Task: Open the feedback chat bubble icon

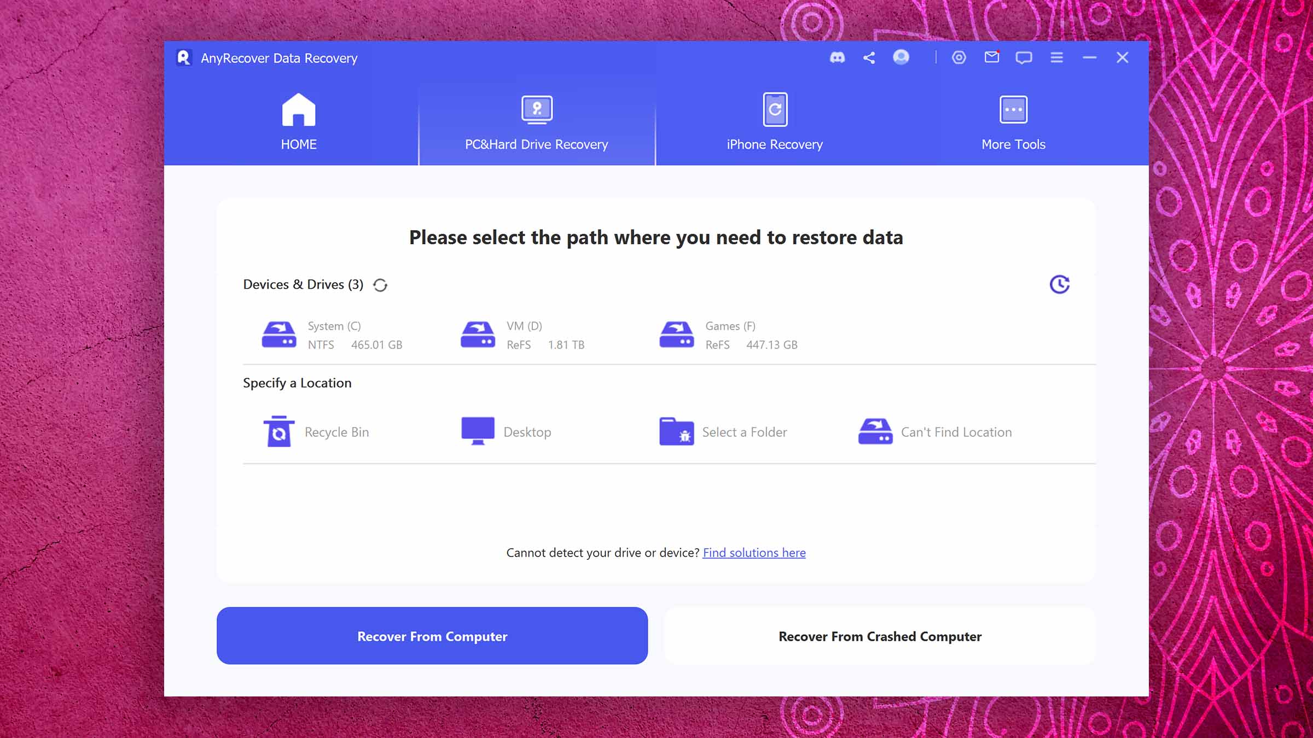Action: [x=1024, y=58]
